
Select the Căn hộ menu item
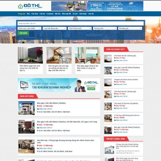(42, 14)
